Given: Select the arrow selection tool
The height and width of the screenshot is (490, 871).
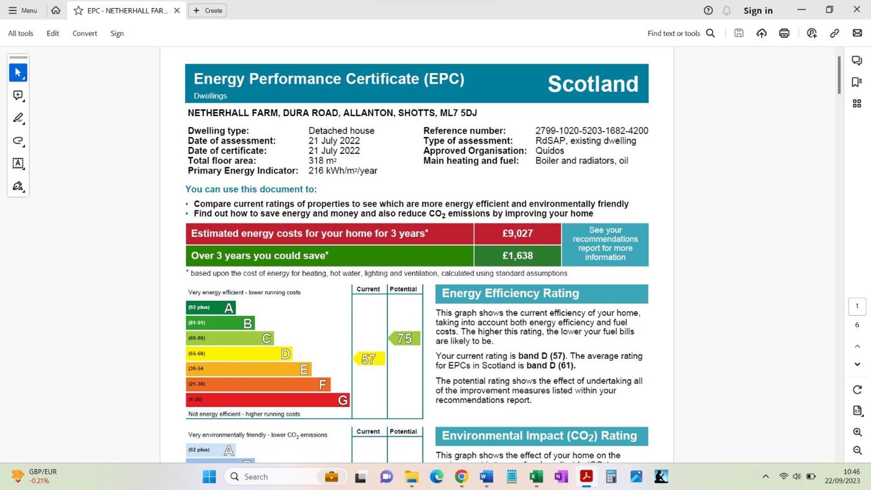Looking at the screenshot, I should pos(18,73).
